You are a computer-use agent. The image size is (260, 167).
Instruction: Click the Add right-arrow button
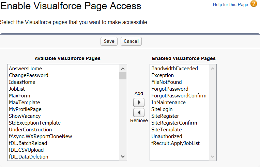pyautogui.click(x=139, y=102)
